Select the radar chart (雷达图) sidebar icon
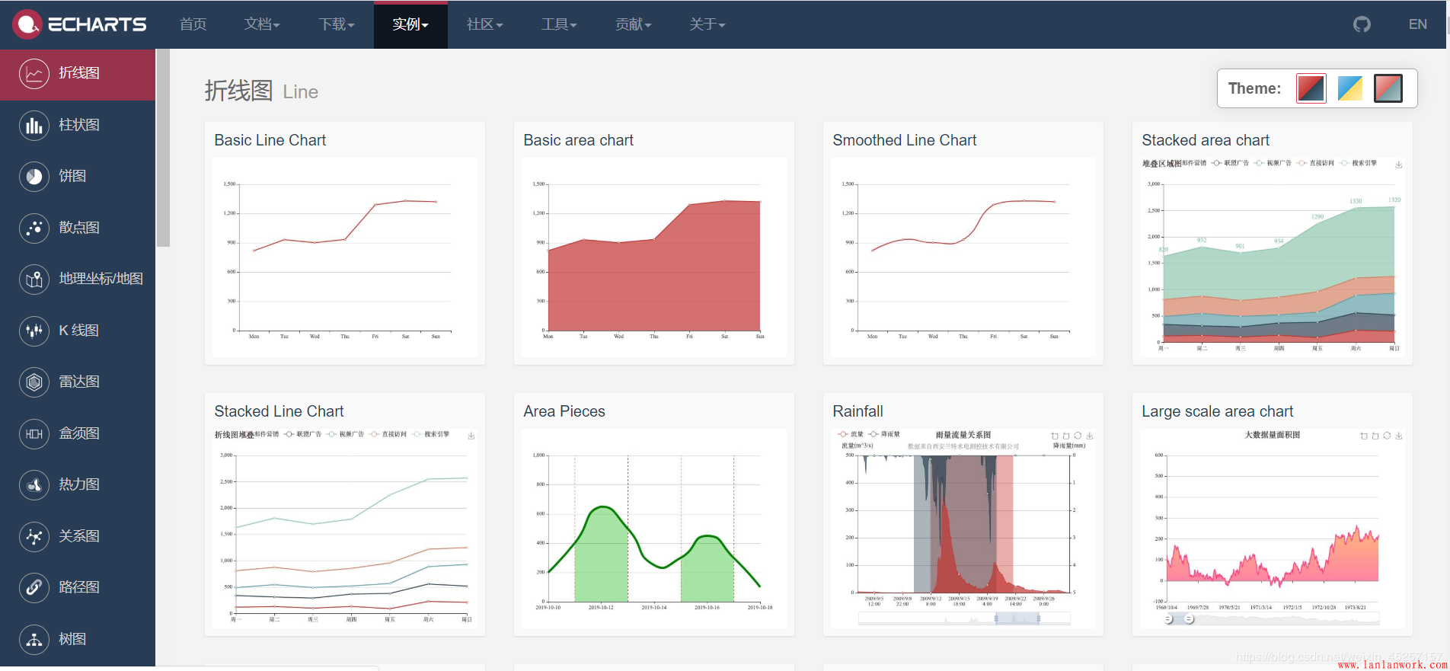Viewport: 1450px width, 671px height. click(34, 382)
